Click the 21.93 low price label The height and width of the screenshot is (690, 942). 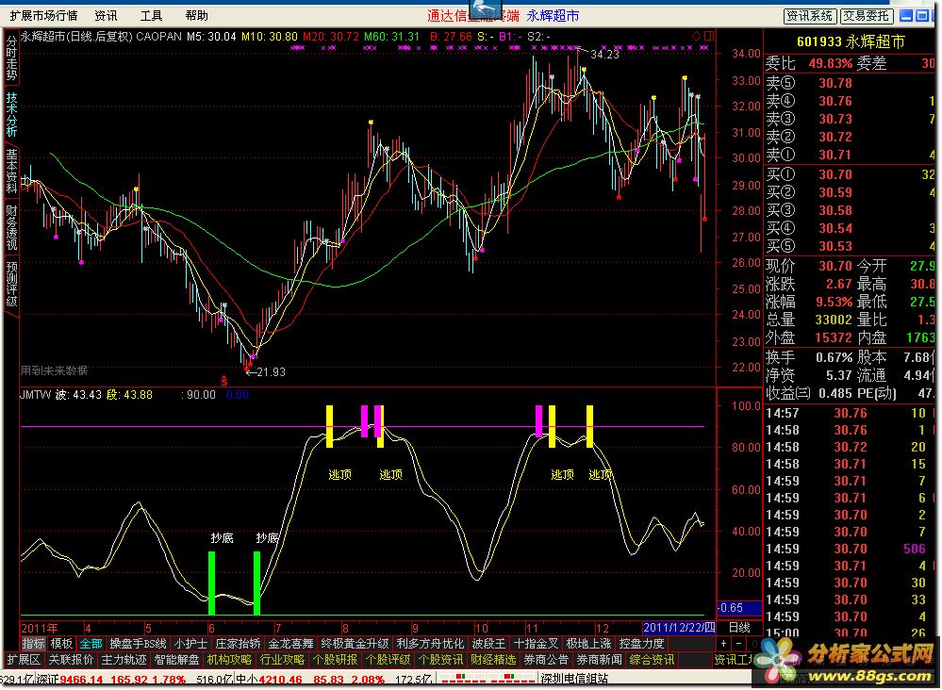point(271,371)
